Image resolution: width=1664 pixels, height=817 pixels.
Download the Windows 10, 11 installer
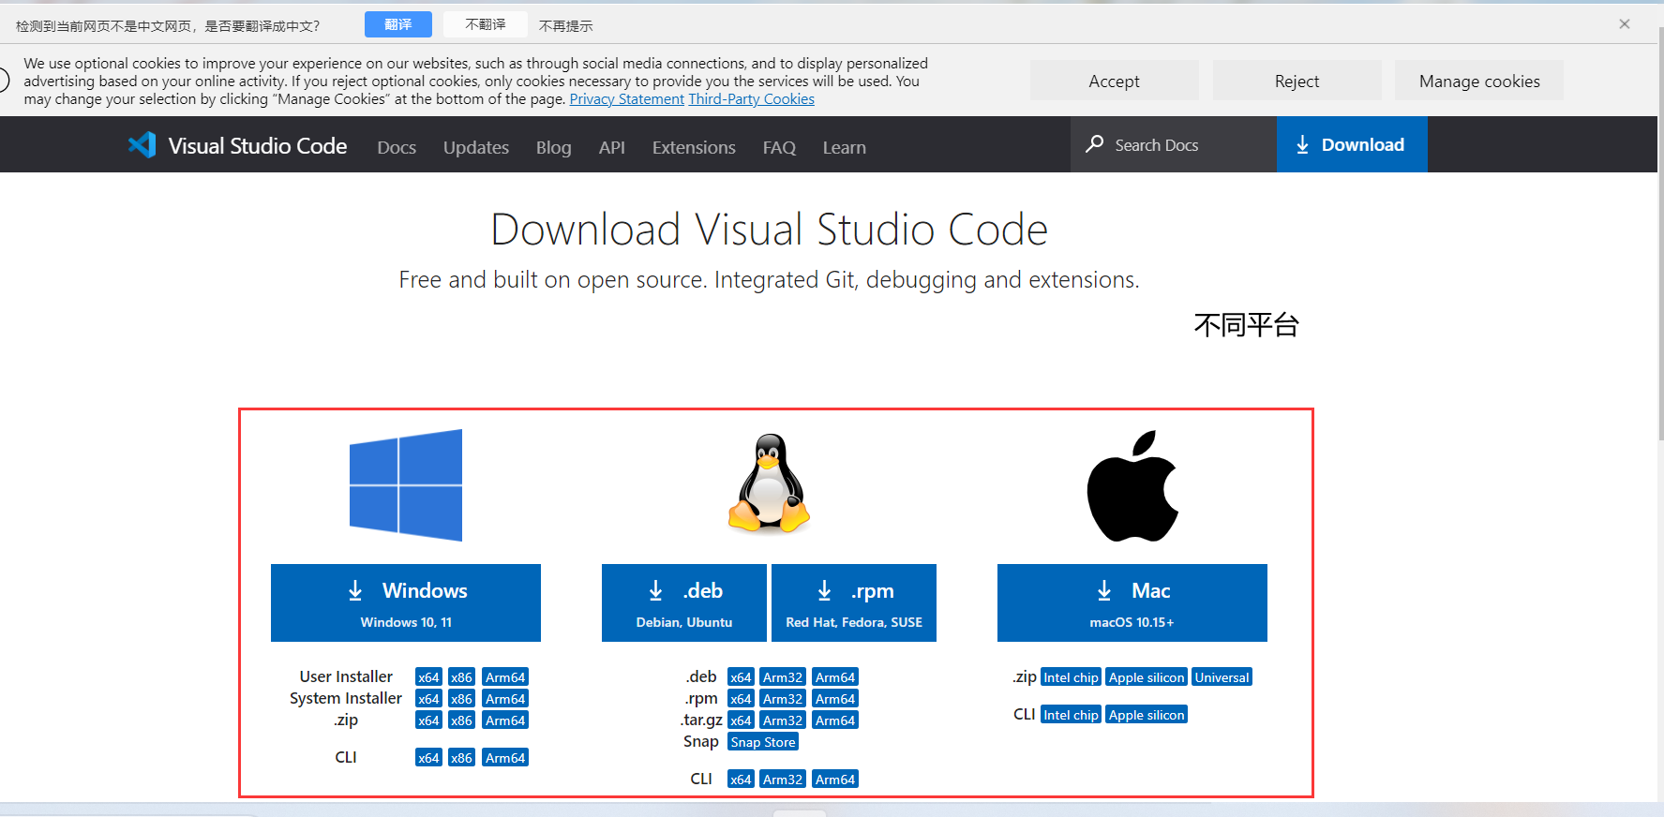click(406, 602)
